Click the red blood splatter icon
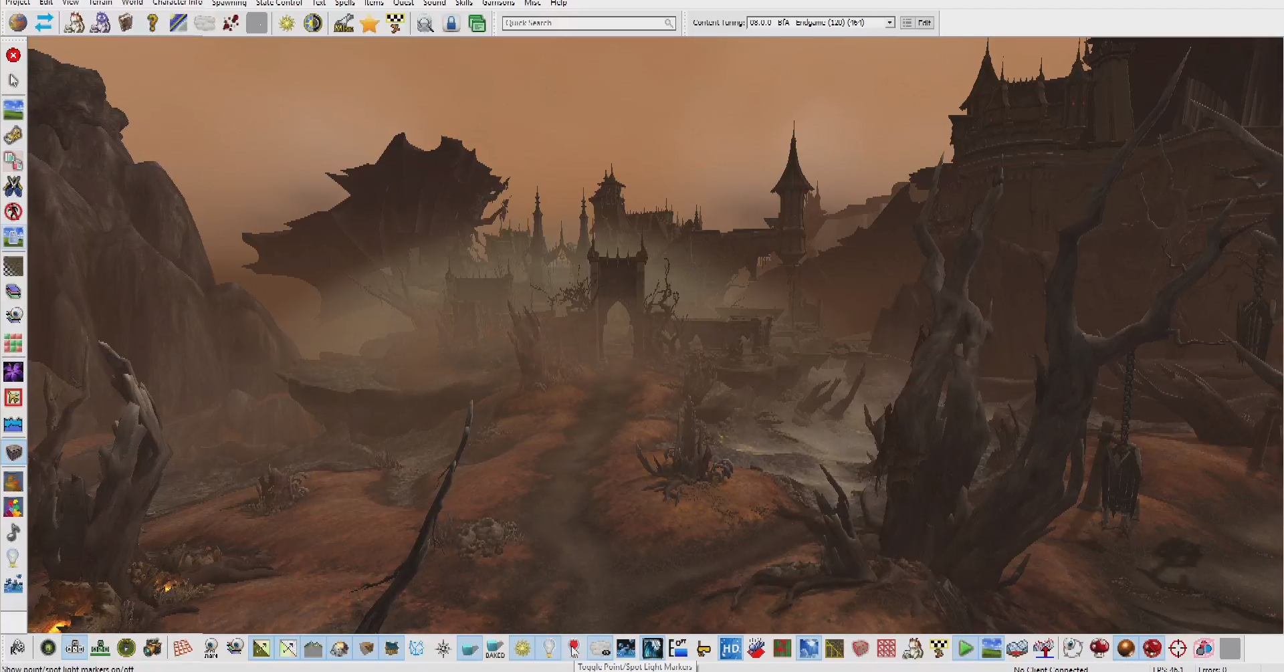The image size is (1284, 672). [231, 23]
